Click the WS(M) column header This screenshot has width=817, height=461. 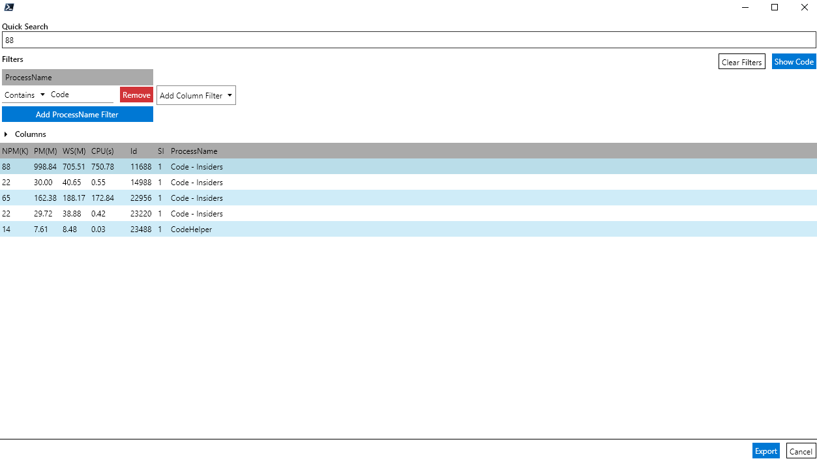[x=74, y=151]
